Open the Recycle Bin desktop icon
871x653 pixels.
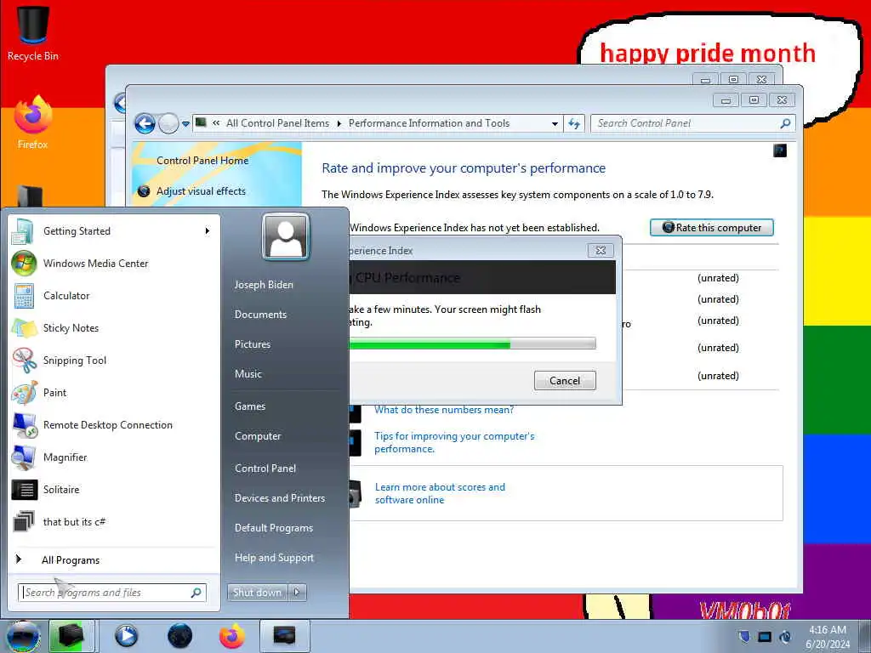point(33,33)
